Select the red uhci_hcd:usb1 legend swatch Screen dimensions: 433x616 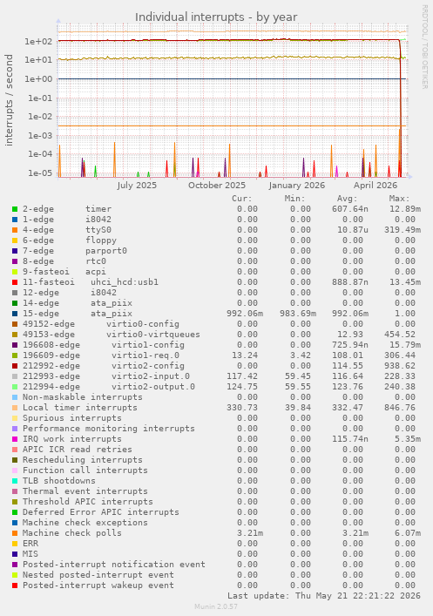pos(15,282)
